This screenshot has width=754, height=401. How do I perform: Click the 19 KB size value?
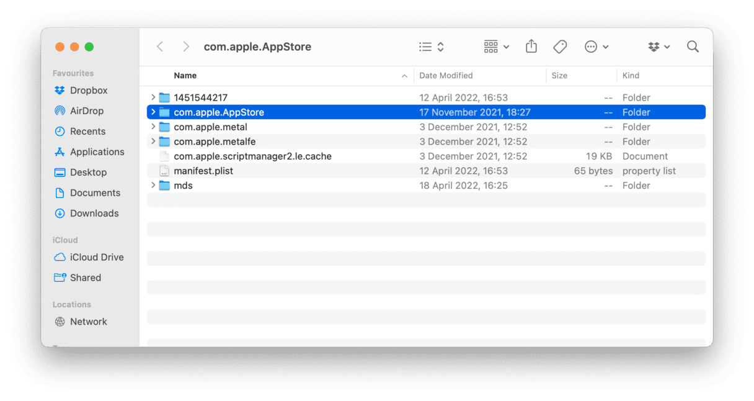point(599,156)
